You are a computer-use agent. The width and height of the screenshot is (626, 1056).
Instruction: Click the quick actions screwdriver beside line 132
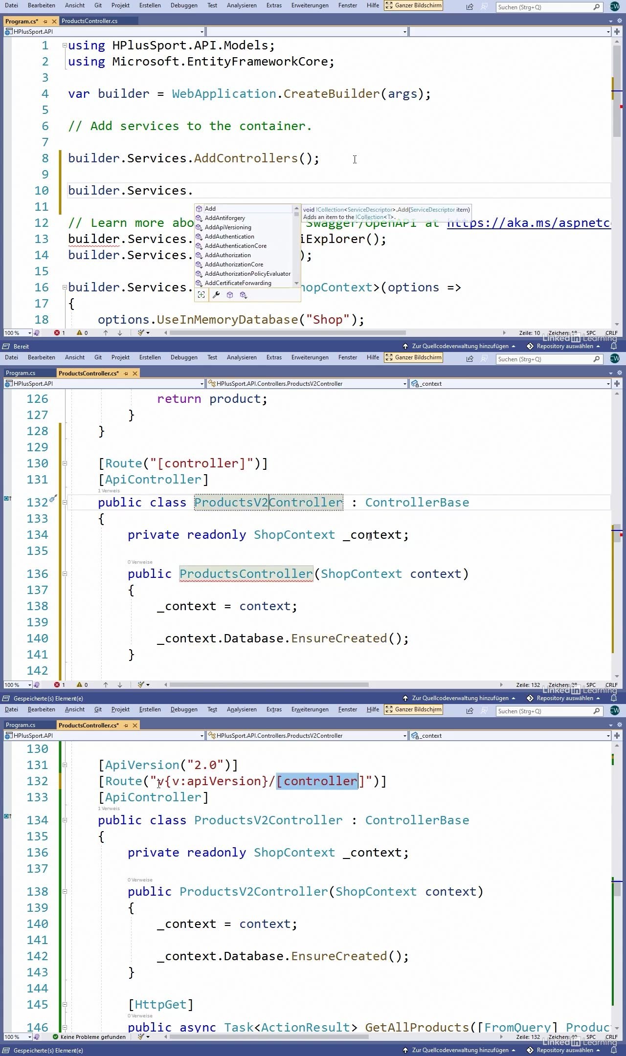(53, 499)
